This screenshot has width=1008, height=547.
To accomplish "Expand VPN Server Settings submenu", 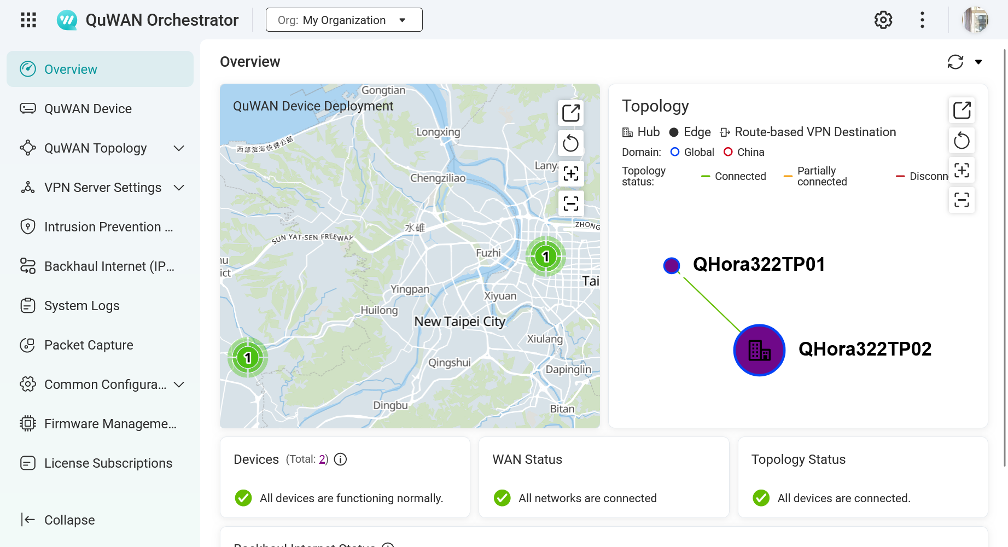I will tap(178, 188).
